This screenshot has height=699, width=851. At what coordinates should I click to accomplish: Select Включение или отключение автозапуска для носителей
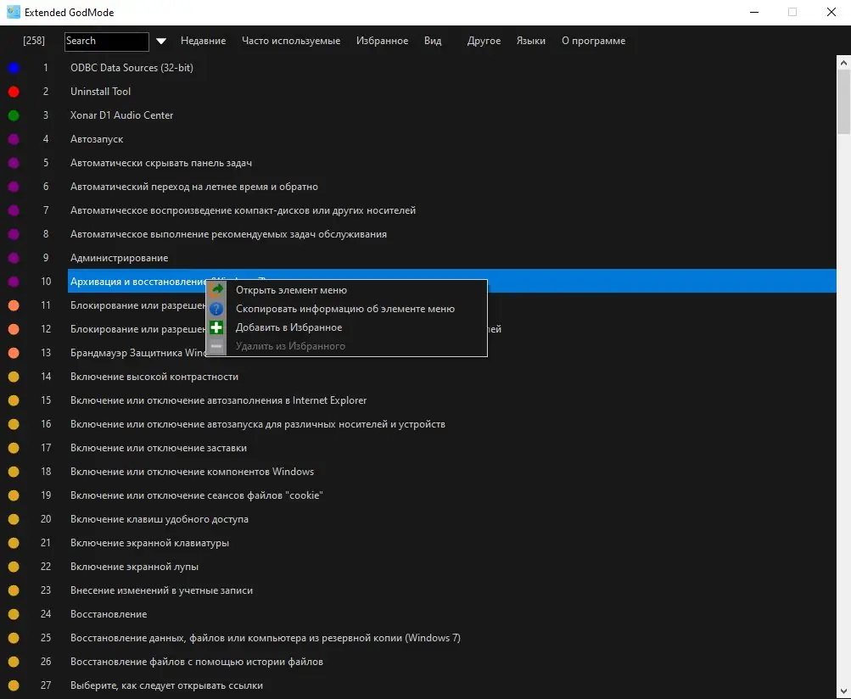click(x=258, y=424)
